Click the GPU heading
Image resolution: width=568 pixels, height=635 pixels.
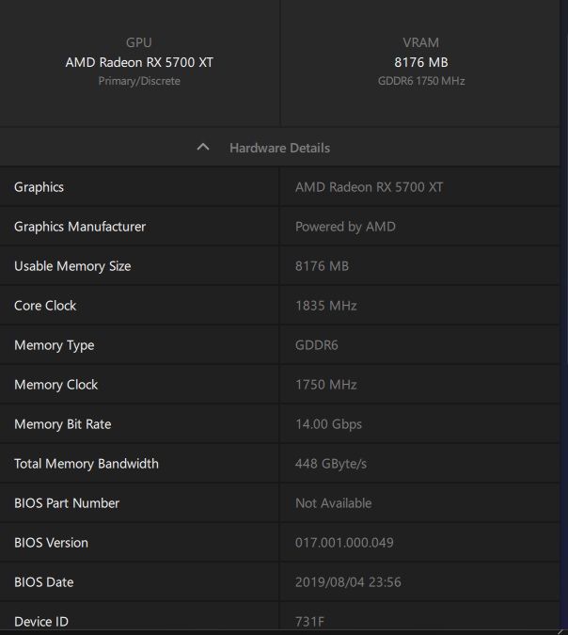coord(139,42)
